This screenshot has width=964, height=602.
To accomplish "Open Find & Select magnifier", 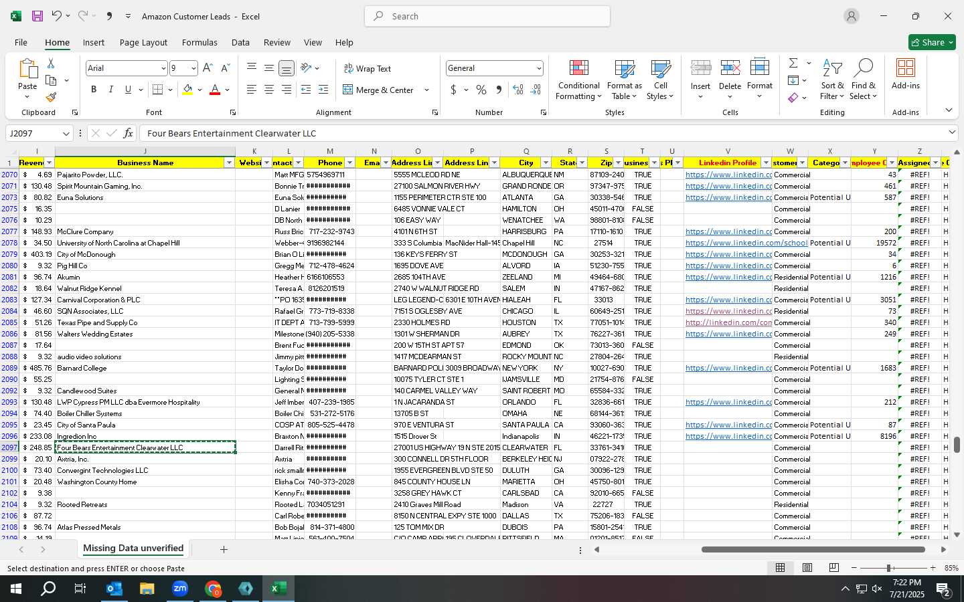I will (x=864, y=80).
